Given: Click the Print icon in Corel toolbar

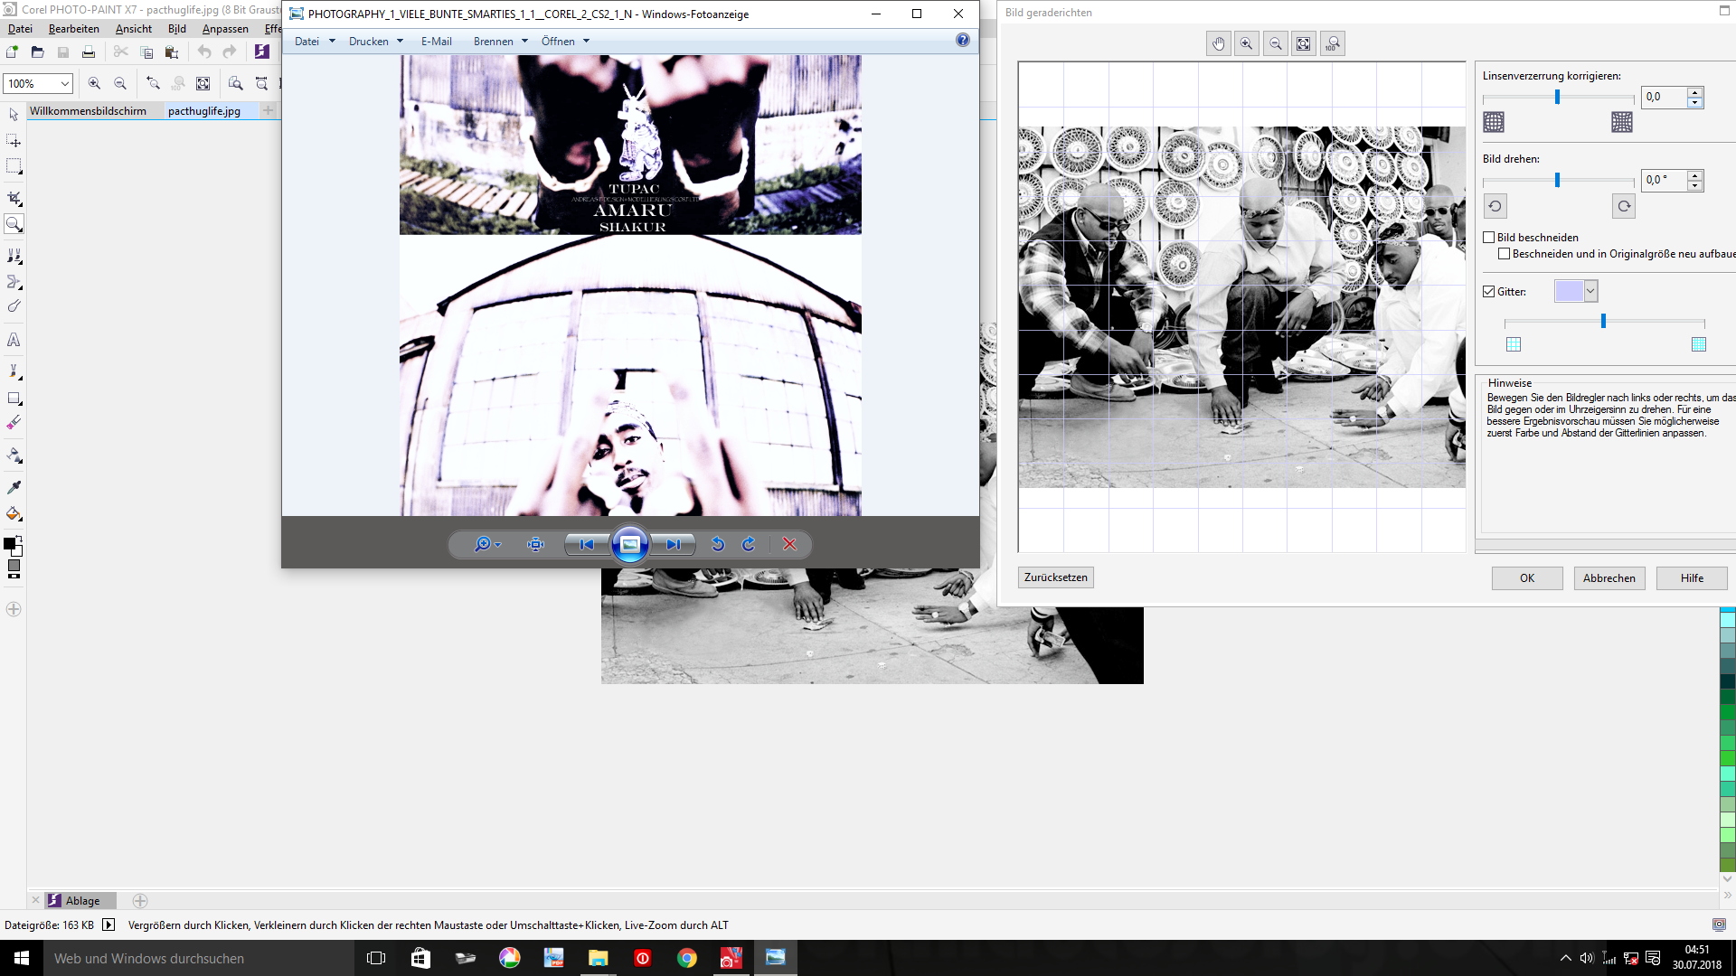Looking at the screenshot, I should 88,52.
